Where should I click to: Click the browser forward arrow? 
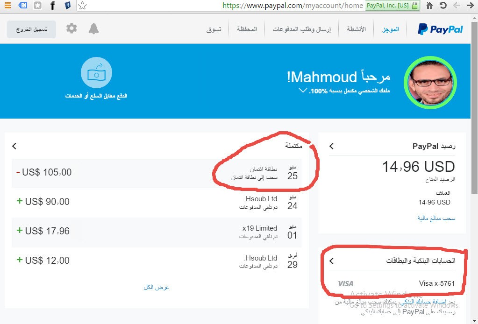point(470,5)
